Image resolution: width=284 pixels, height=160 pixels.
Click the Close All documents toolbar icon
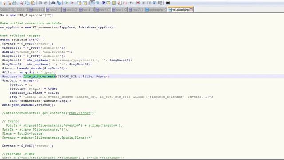[x=9, y=3]
